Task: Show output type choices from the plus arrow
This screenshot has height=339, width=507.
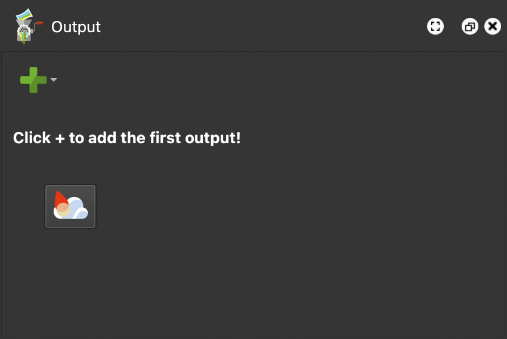Action: [54, 80]
